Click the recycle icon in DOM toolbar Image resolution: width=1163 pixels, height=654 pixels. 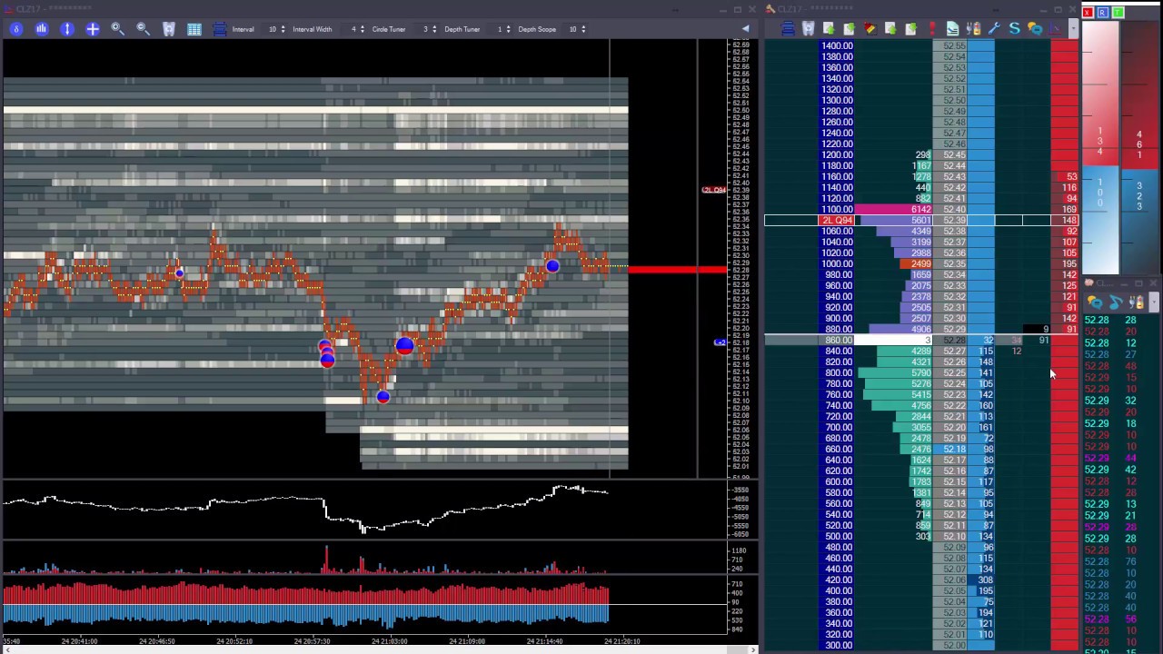pyautogui.click(x=808, y=29)
